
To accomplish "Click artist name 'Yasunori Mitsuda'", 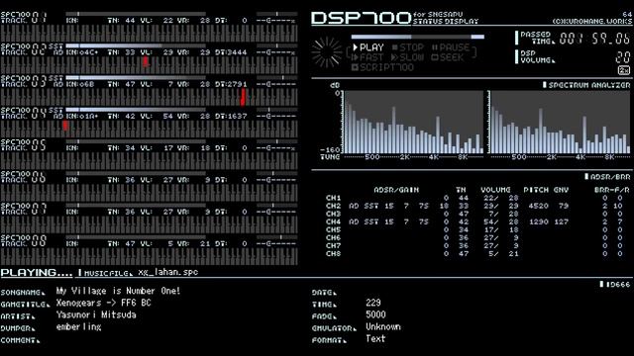I will (x=96, y=314).
